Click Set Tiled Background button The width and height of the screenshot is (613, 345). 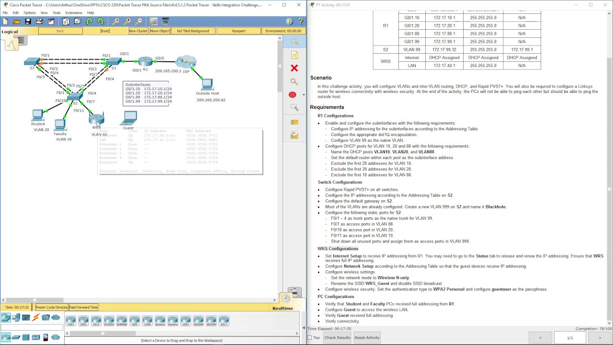point(193,31)
